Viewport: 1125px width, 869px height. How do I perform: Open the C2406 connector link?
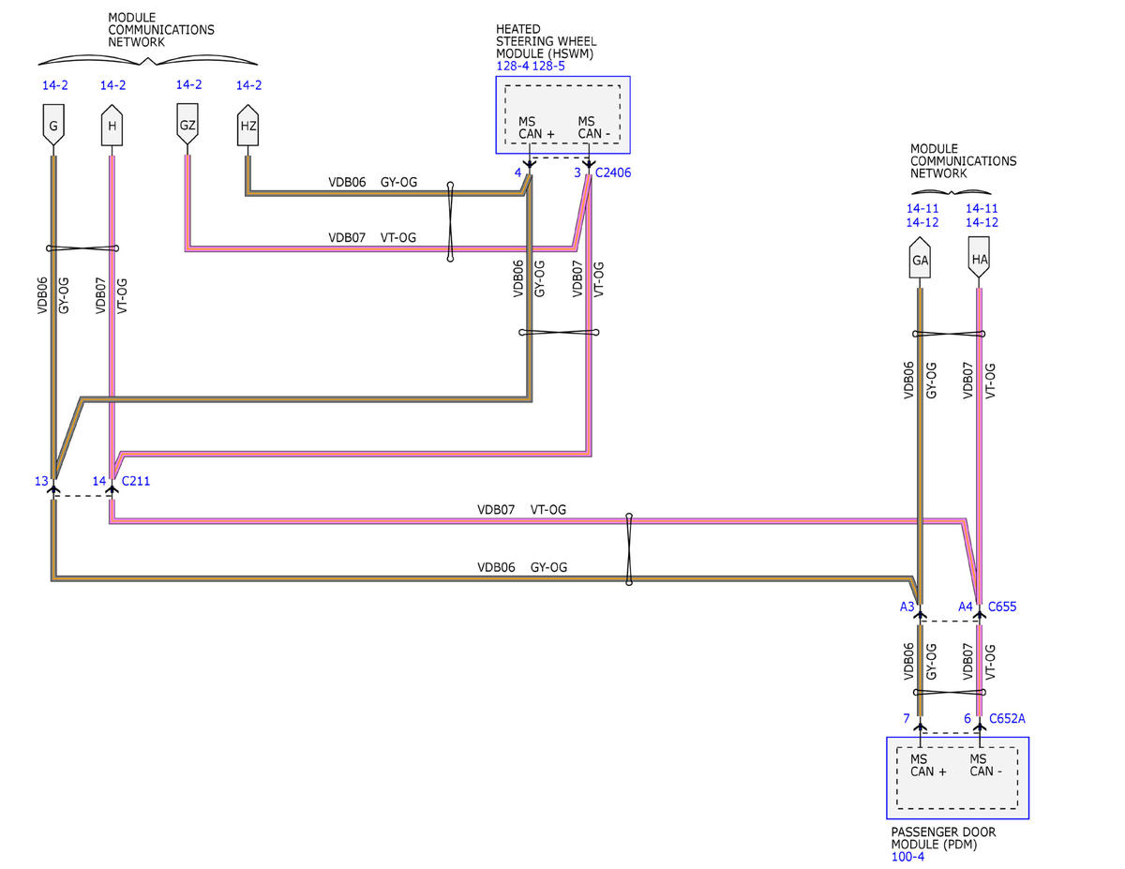point(612,172)
